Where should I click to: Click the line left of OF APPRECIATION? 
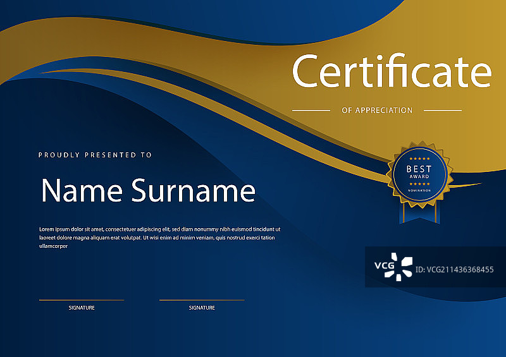tap(311, 111)
